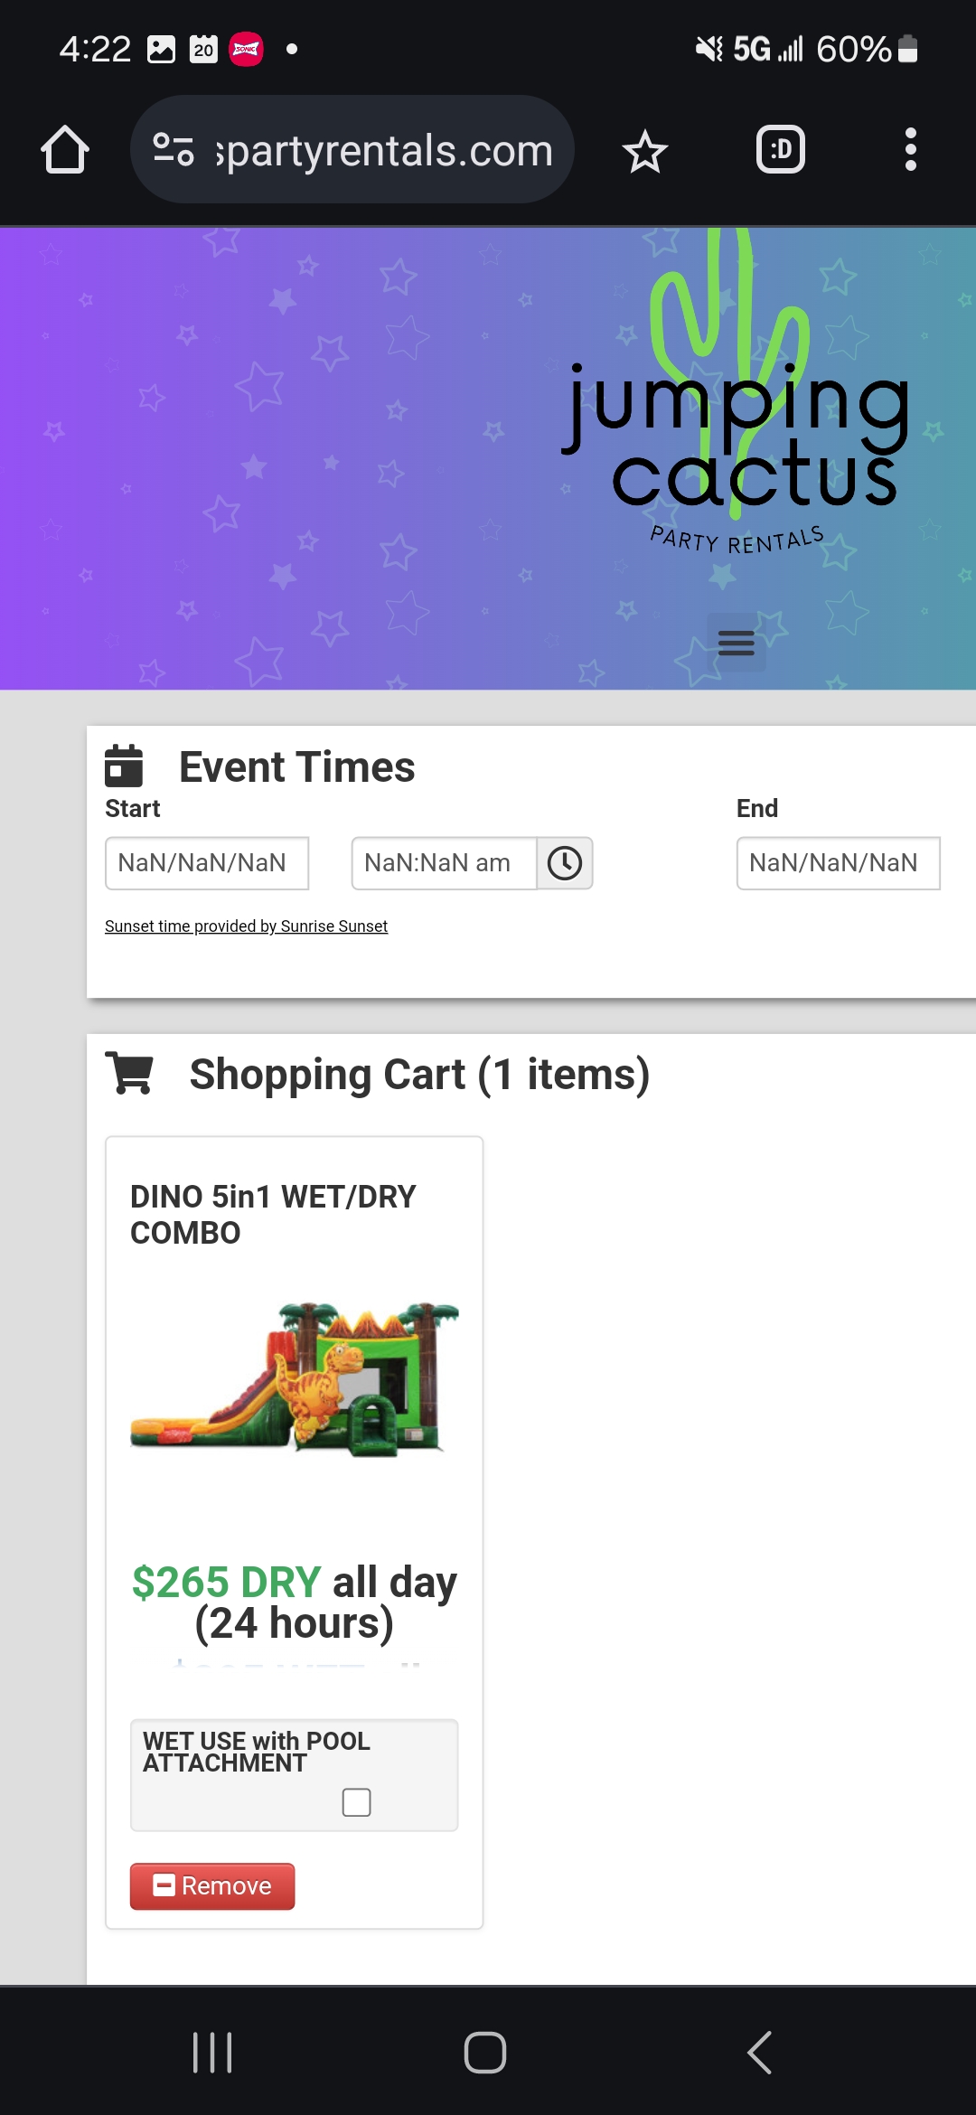Open the dino combo inflatable thumbnail
This screenshot has width=976, height=2115.
[x=295, y=1379]
